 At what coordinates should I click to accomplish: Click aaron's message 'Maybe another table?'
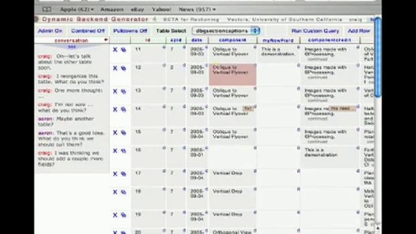tap(66, 122)
